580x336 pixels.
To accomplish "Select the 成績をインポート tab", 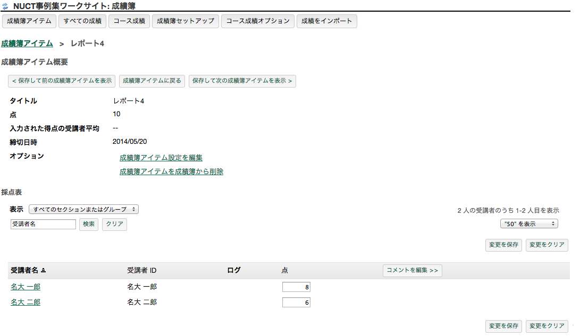I will tap(326, 21).
